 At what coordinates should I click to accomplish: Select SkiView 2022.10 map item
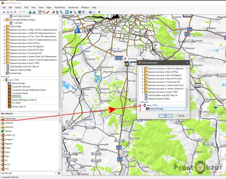click(x=19, y=107)
